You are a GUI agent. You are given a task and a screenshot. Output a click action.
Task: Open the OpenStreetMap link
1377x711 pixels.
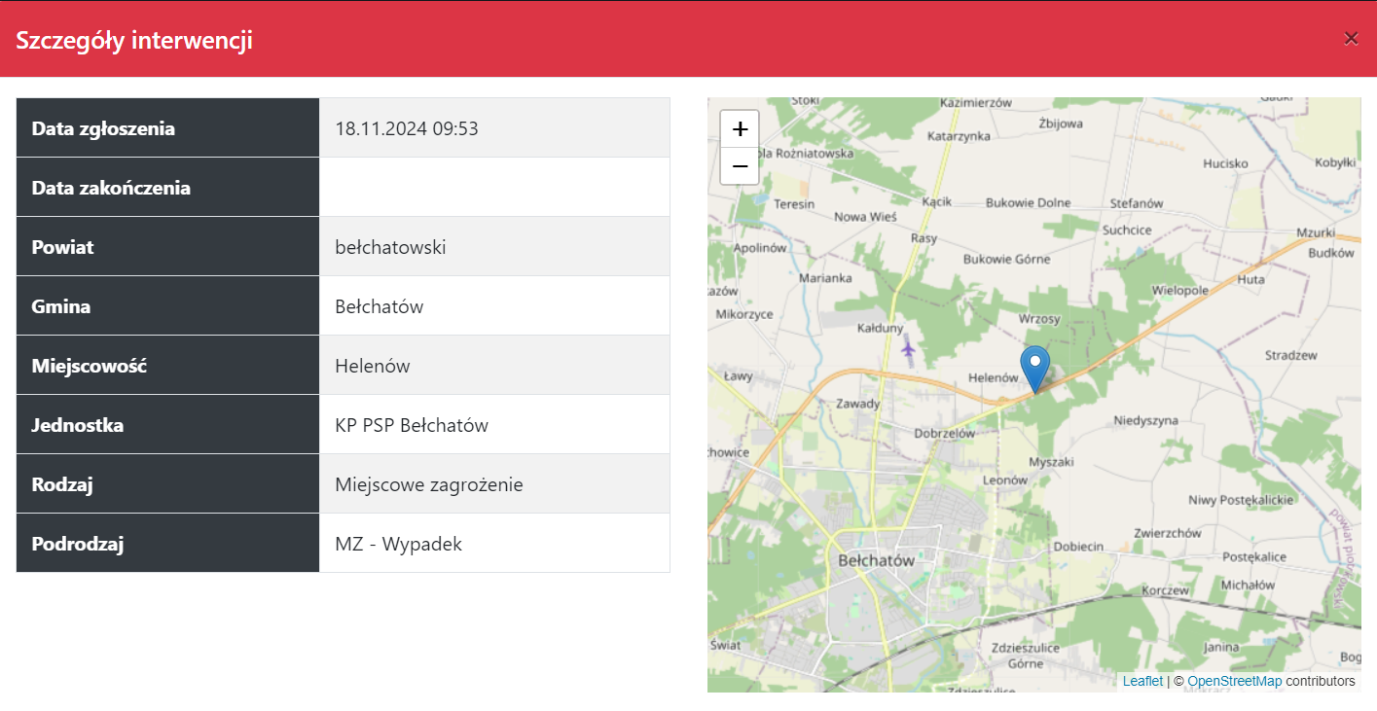tap(1234, 681)
